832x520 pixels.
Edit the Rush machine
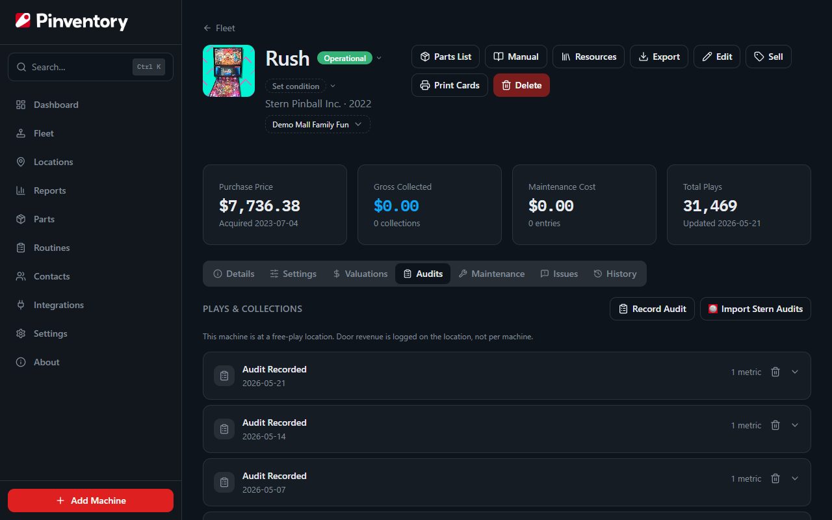717,57
